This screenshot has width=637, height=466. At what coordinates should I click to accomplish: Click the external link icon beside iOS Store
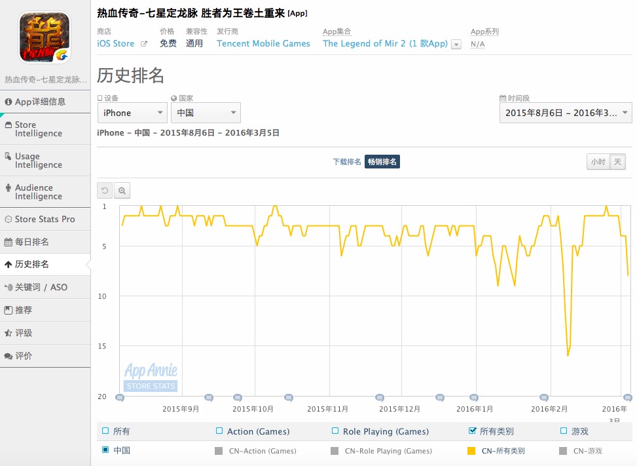pos(144,44)
